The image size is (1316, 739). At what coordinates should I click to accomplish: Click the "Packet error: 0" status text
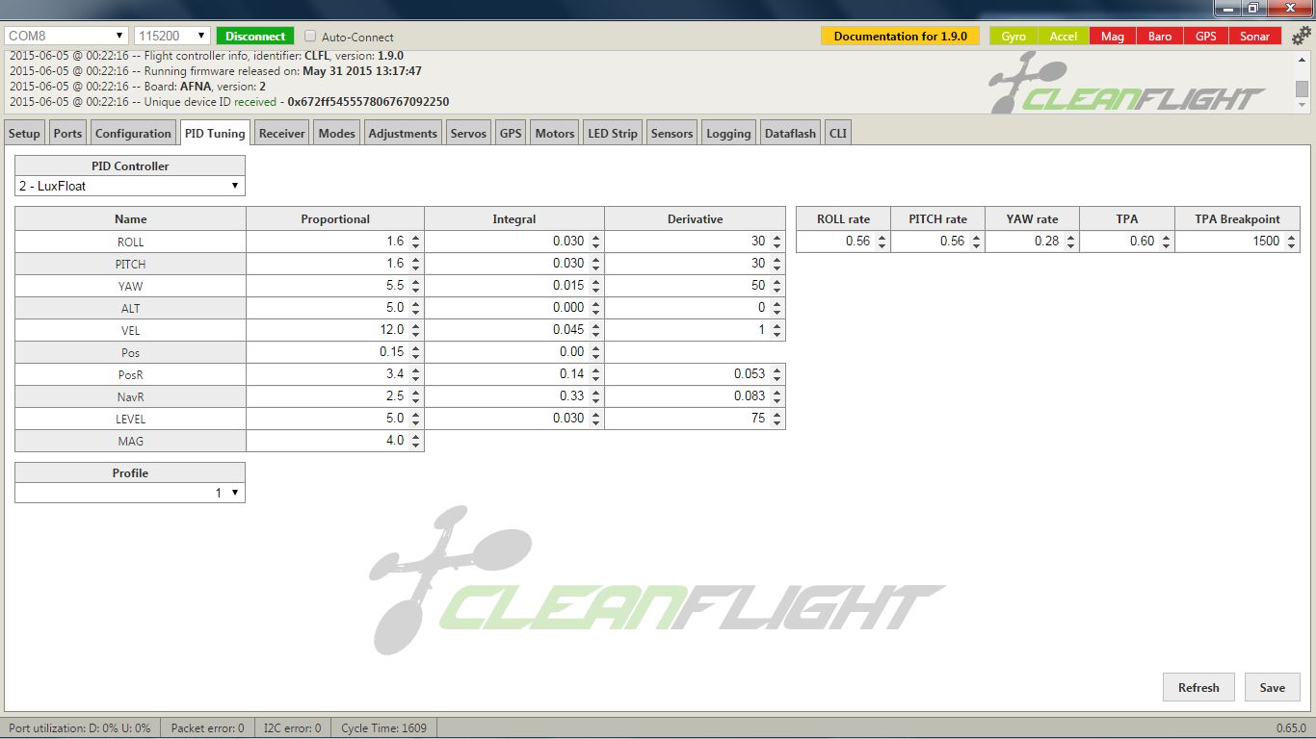[206, 728]
